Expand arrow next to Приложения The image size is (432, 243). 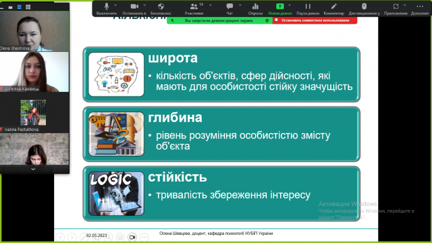coord(405,5)
